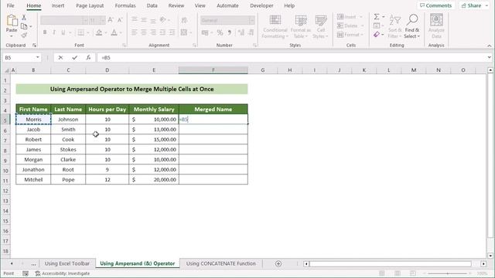The width and height of the screenshot is (495, 278).
Task: Click the hidden sheets ellipsis button
Action: (33, 264)
